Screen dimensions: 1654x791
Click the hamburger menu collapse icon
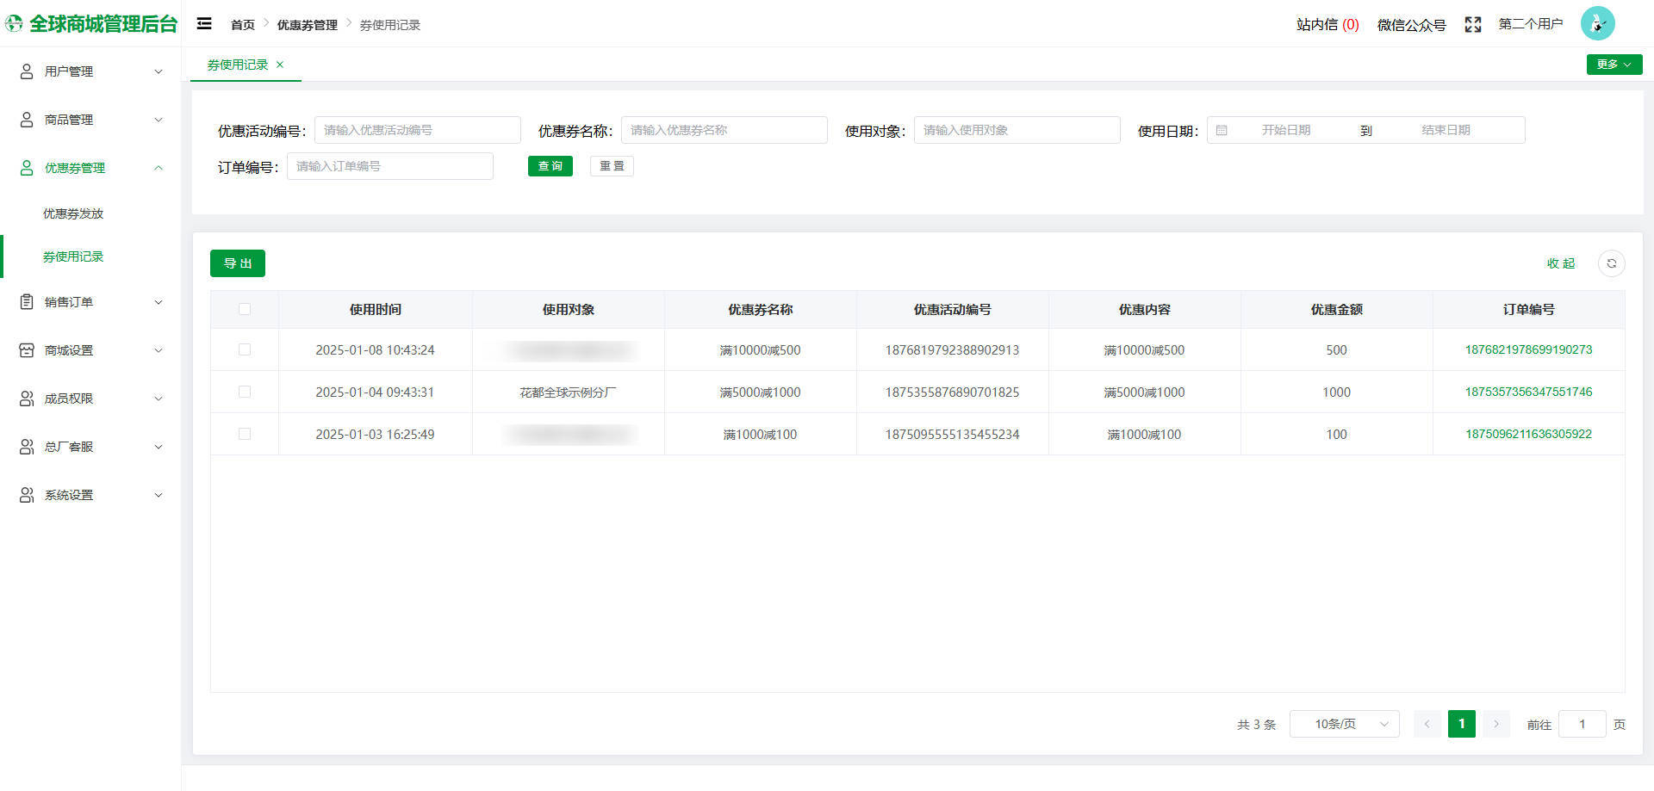(x=204, y=24)
